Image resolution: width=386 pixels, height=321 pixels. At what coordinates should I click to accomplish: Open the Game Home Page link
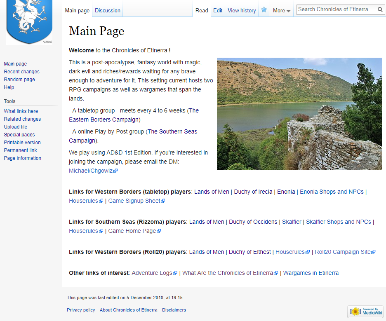(134, 231)
